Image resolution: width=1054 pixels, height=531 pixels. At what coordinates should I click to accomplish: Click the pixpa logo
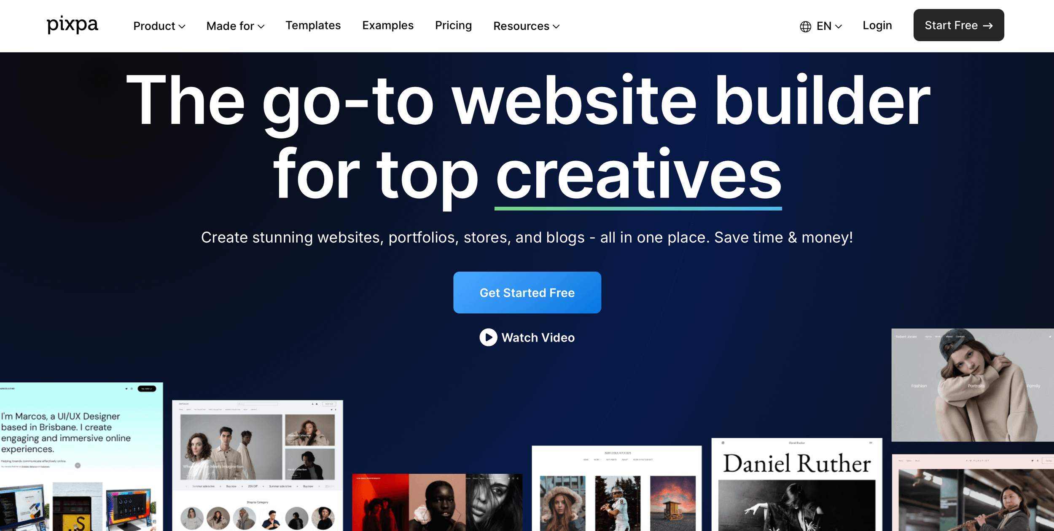(x=72, y=24)
